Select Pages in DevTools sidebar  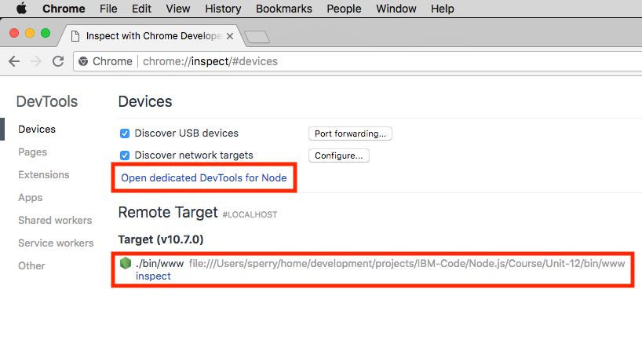(32, 152)
